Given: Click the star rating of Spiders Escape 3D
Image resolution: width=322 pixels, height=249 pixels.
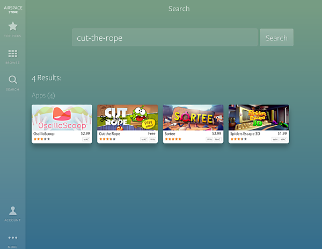Looking at the screenshot, I should click(x=239, y=139).
